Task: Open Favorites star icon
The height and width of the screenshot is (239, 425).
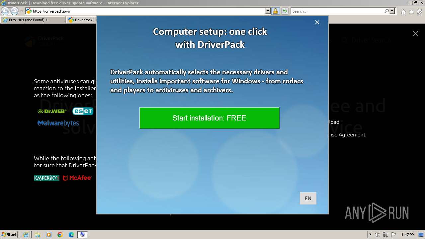Action: 411,12
